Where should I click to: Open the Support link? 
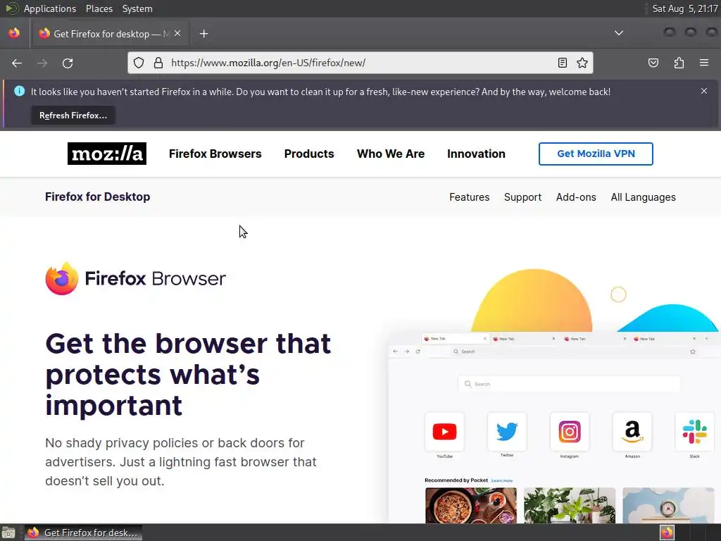tap(523, 197)
